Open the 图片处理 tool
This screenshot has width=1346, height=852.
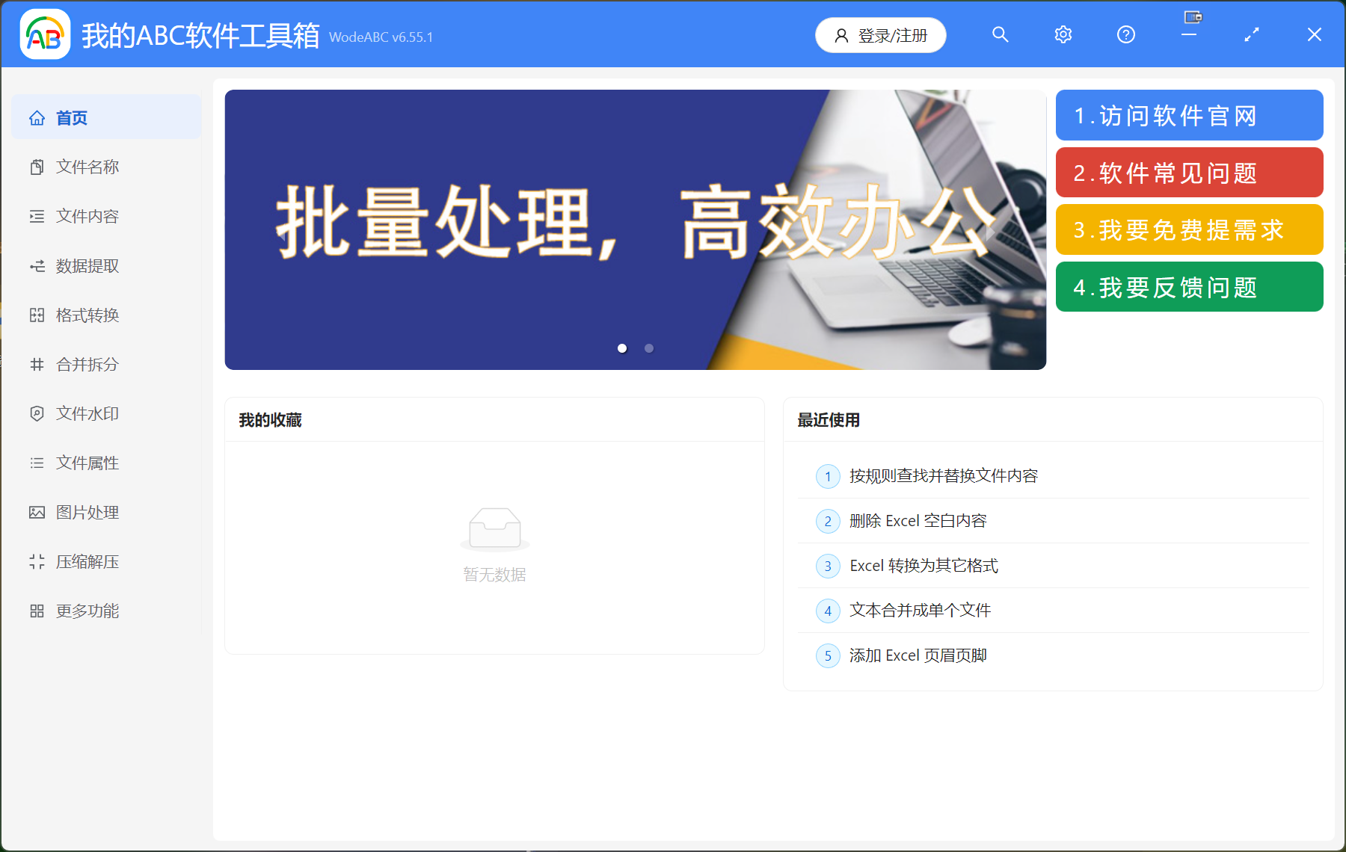(x=87, y=512)
